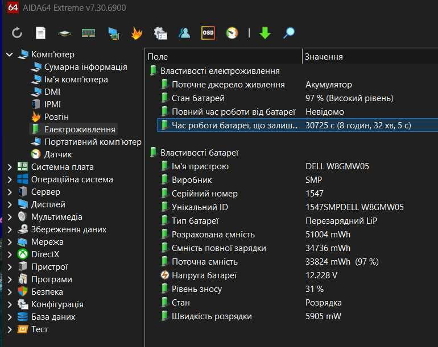Select the Стан батарей row

coord(297,98)
